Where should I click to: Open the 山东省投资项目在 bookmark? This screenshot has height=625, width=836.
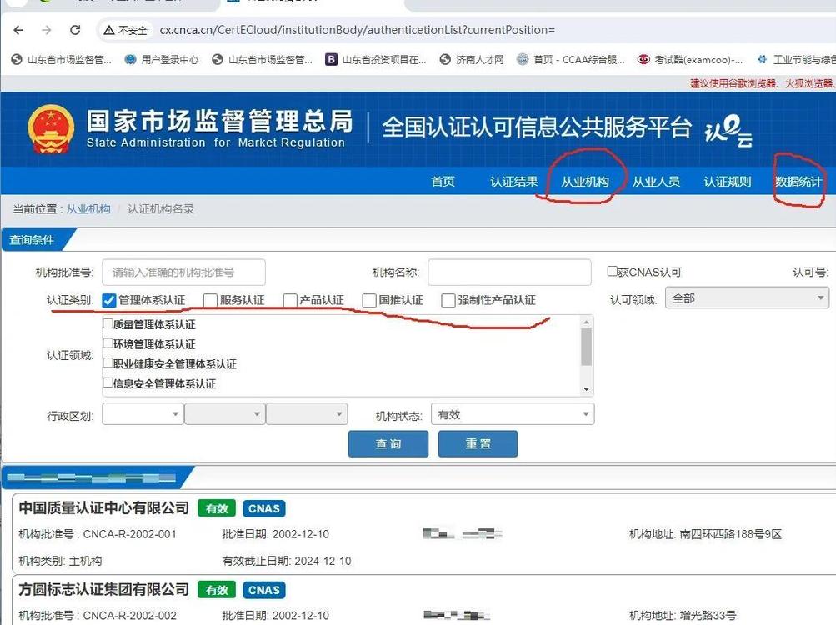[377, 60]
